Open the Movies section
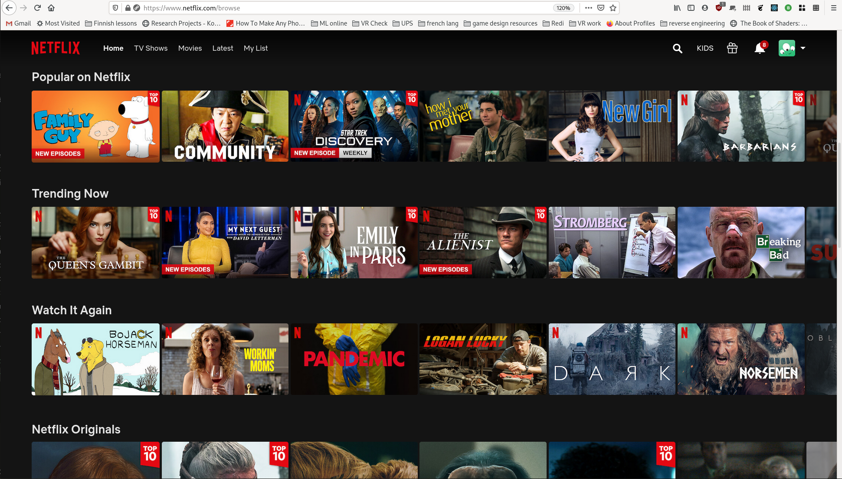Image resolution: width=842 pixels, height=479 pixels. pyautogui.click(x=190, y=48)
